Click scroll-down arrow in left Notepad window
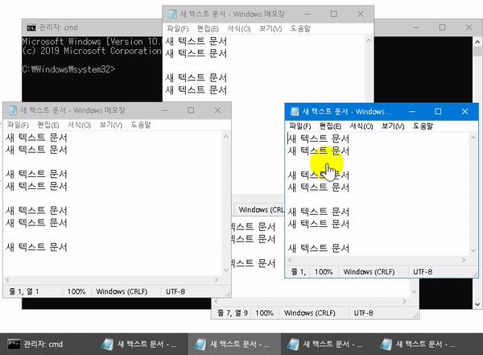The height and width of the screenshot is (355, 483). (225, 270)
